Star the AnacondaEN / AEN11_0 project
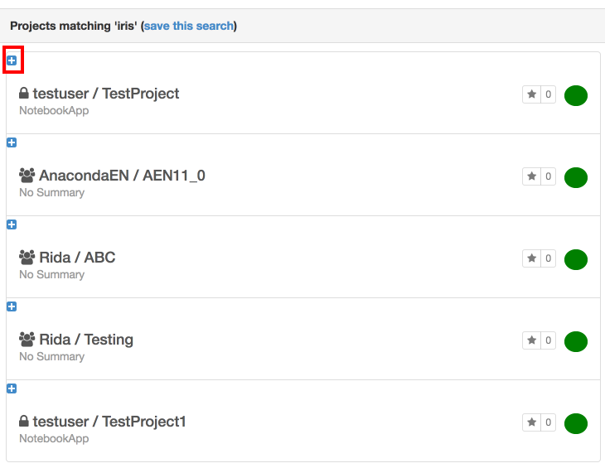605x468 pixels. coord(532,176)
